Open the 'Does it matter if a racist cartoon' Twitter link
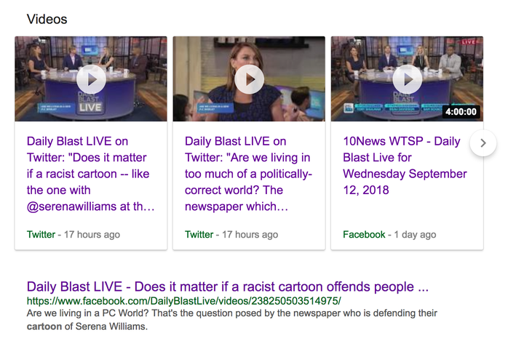The height and width of the screenshot is (346, 524). click(90, 174)
